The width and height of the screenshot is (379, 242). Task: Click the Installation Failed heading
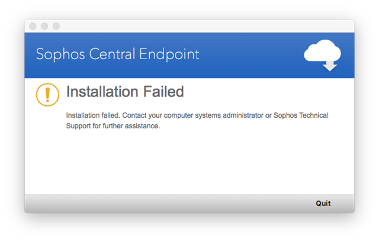[125, 92]
